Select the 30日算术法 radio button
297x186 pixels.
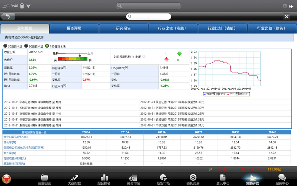5,46
